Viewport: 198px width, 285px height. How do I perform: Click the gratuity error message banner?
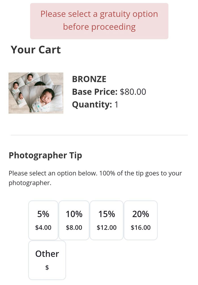click(99, 20)
